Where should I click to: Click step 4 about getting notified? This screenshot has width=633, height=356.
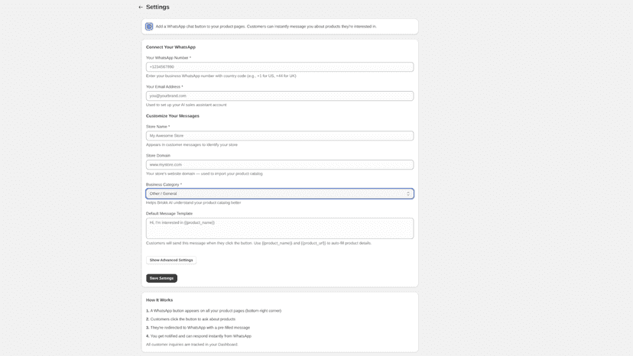tap(199, 336)
